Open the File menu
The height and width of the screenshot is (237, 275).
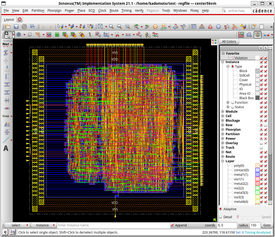pyautogui.click(x=6, y=11)
